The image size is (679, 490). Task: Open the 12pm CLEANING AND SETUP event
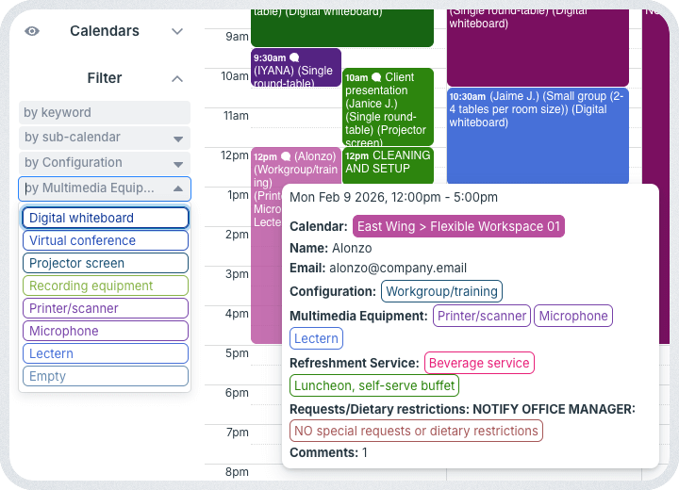tap(388, 162)
